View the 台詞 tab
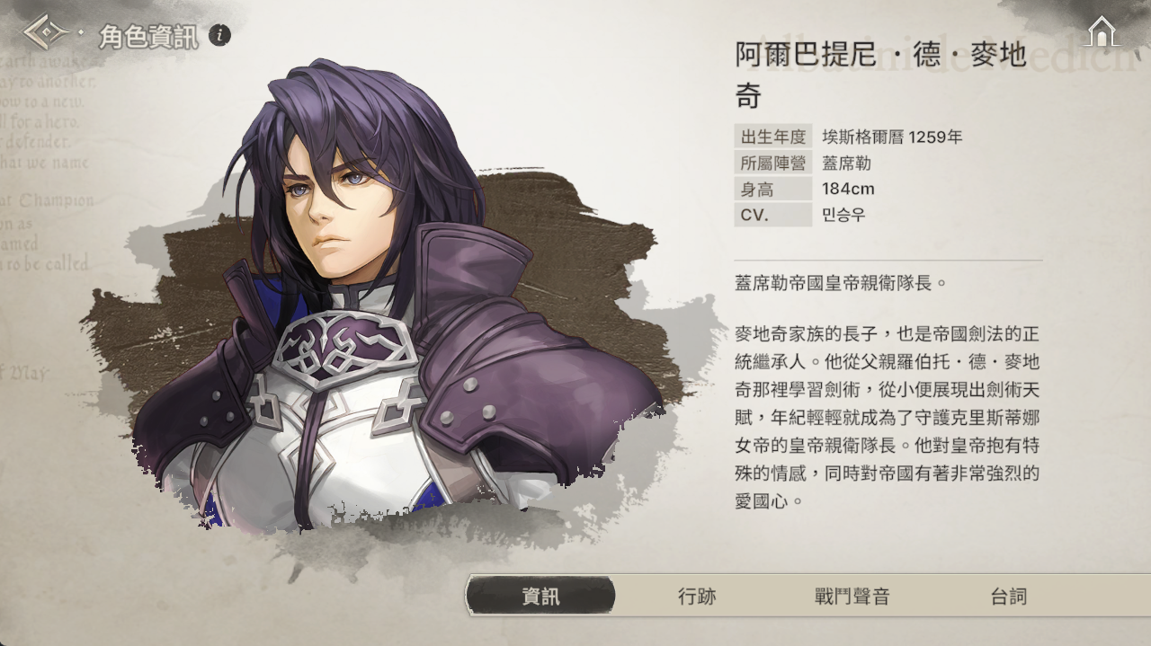Screen dimensions: 1151x646 pos(1008,596)
